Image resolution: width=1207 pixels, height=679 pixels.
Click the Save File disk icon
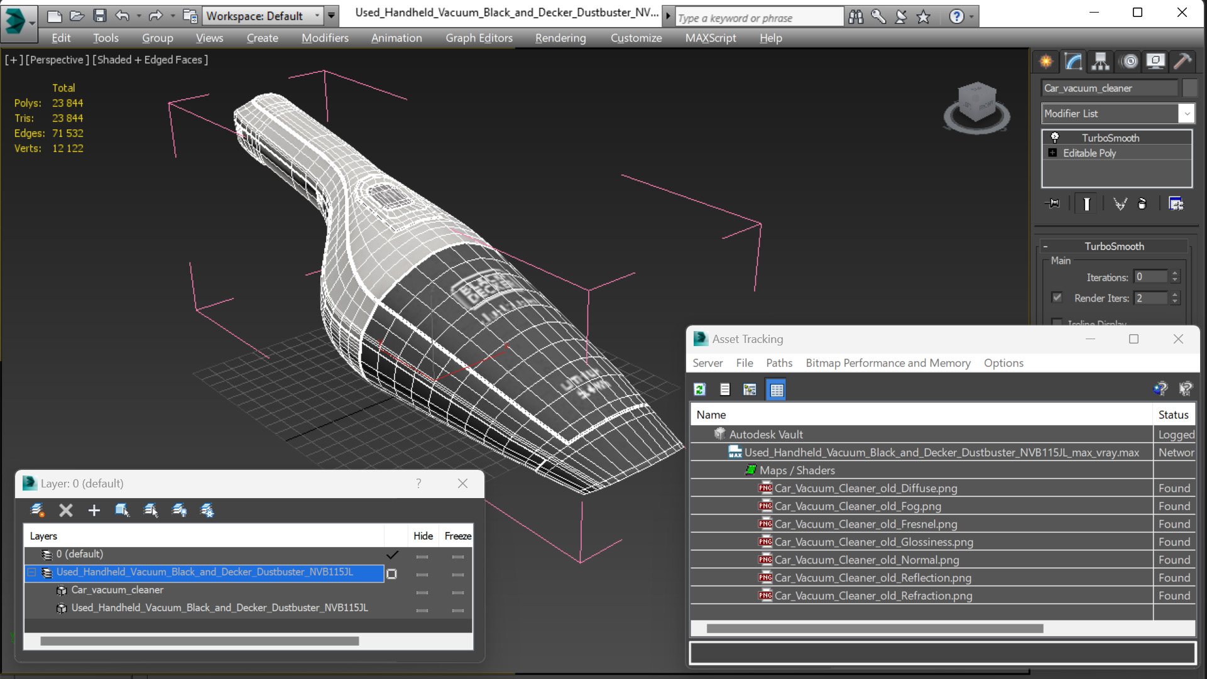[99, 16]
